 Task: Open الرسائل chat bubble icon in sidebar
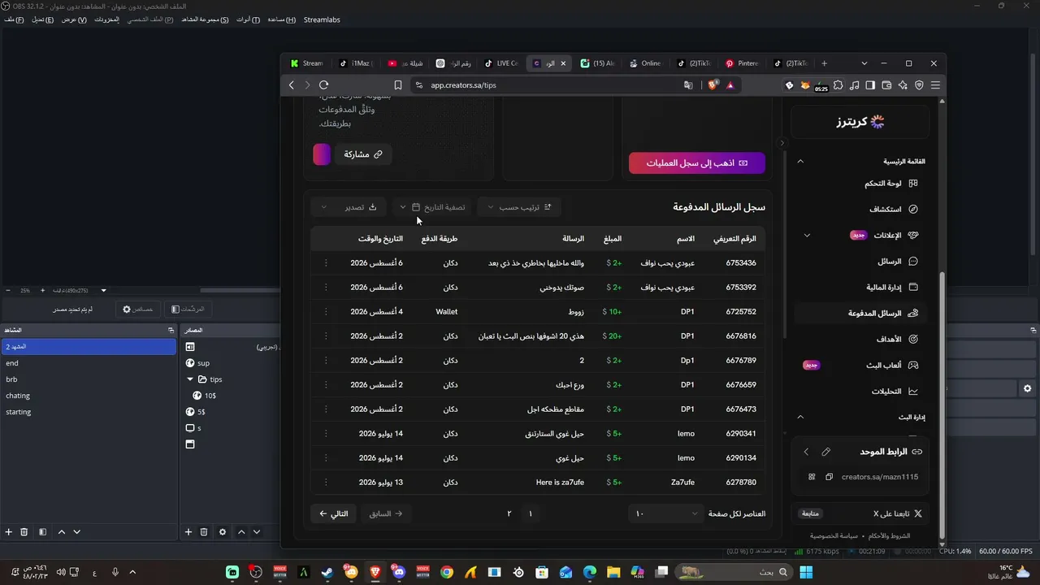(913, 262)
